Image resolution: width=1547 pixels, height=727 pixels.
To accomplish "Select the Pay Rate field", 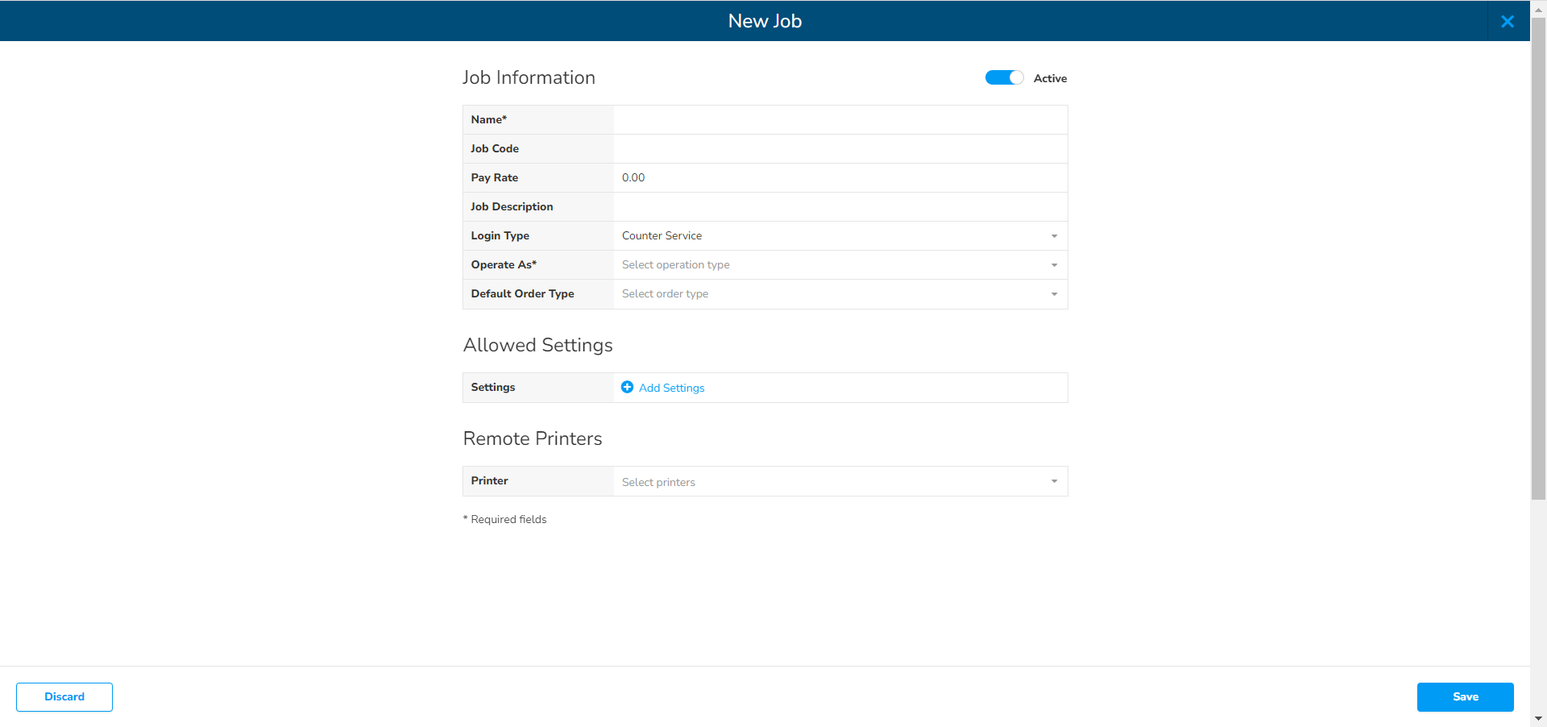I will pos(840,178).
